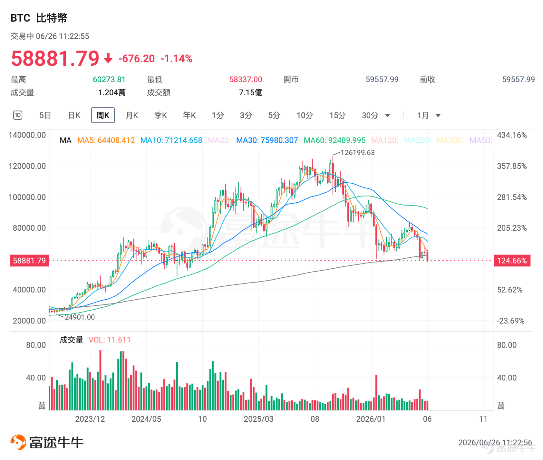This screenshot has width=543, height=460.
Task: Click the 24901.00 low price annotation
Action: [x=80, y=317]
